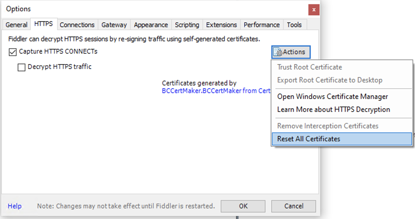Click Learn More about HTTPS Decryption

pos(333,109)
